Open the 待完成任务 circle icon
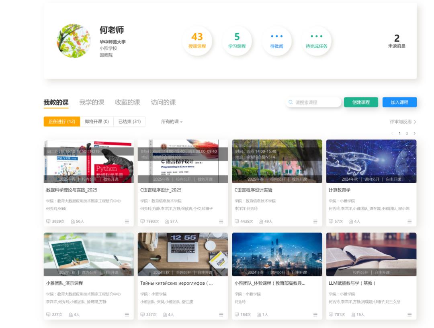 [316, 41]
